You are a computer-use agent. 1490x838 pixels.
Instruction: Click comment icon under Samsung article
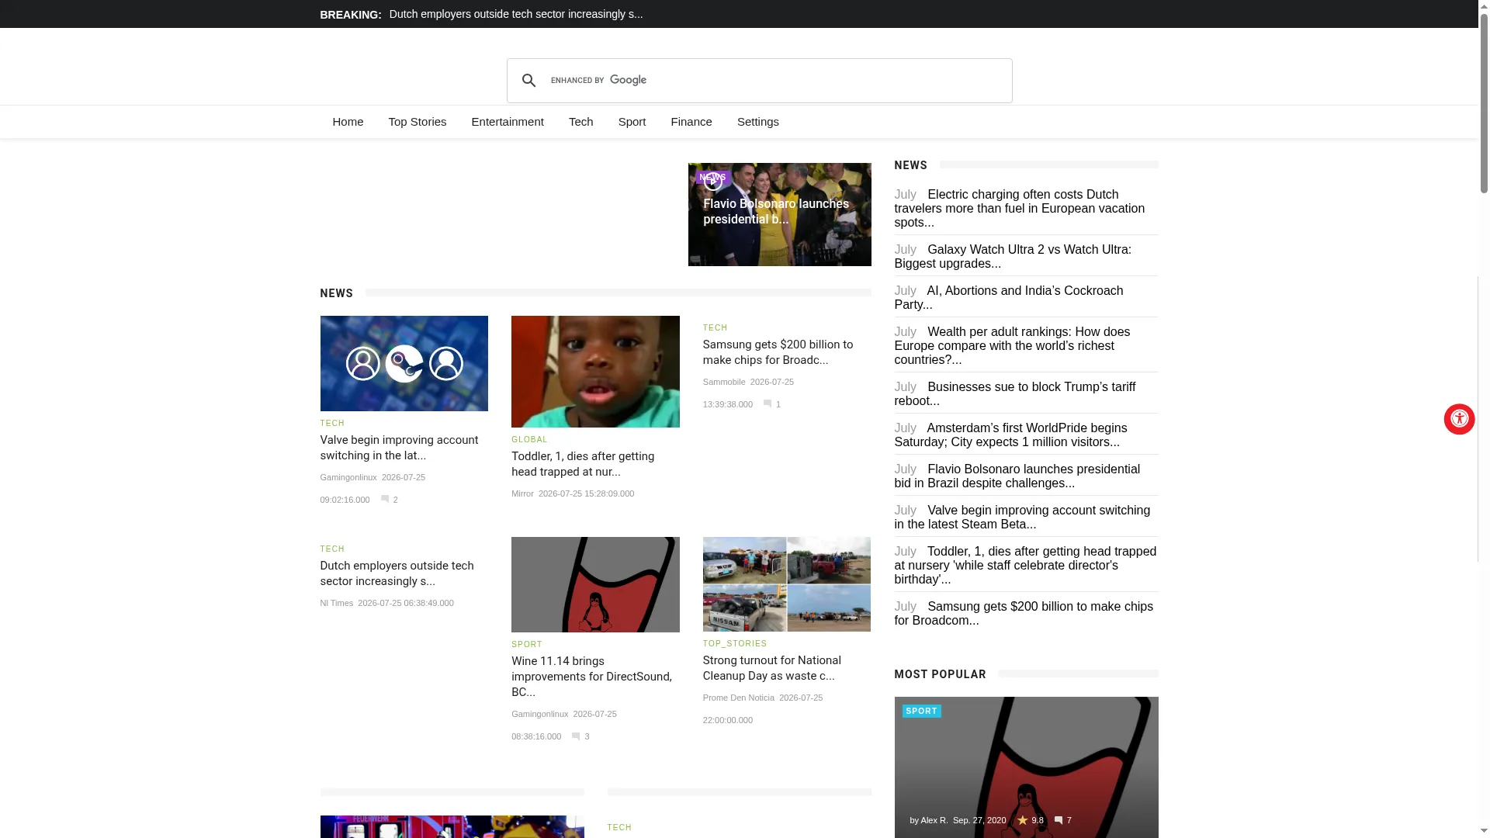pos(768,404)
